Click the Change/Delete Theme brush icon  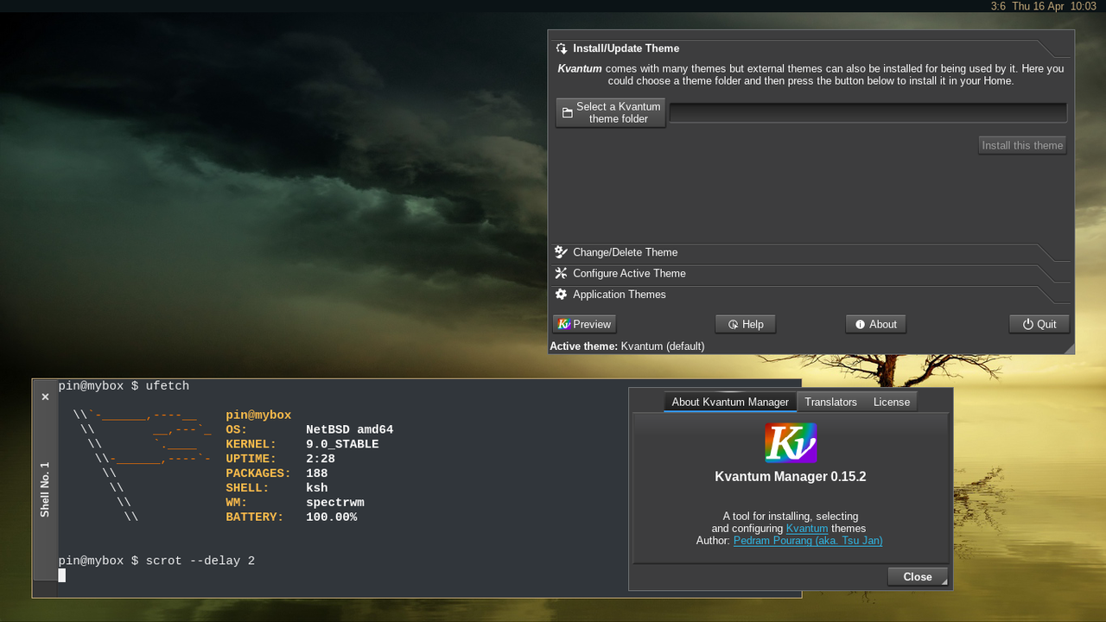pyautogui.click(x=562, y=252)
